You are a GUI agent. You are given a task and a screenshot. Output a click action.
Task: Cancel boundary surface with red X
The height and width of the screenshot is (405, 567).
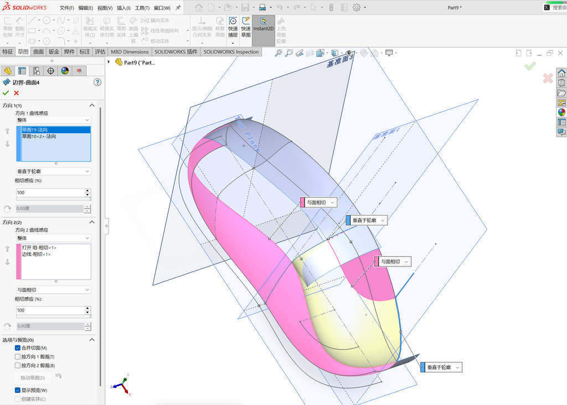[16, 93]
